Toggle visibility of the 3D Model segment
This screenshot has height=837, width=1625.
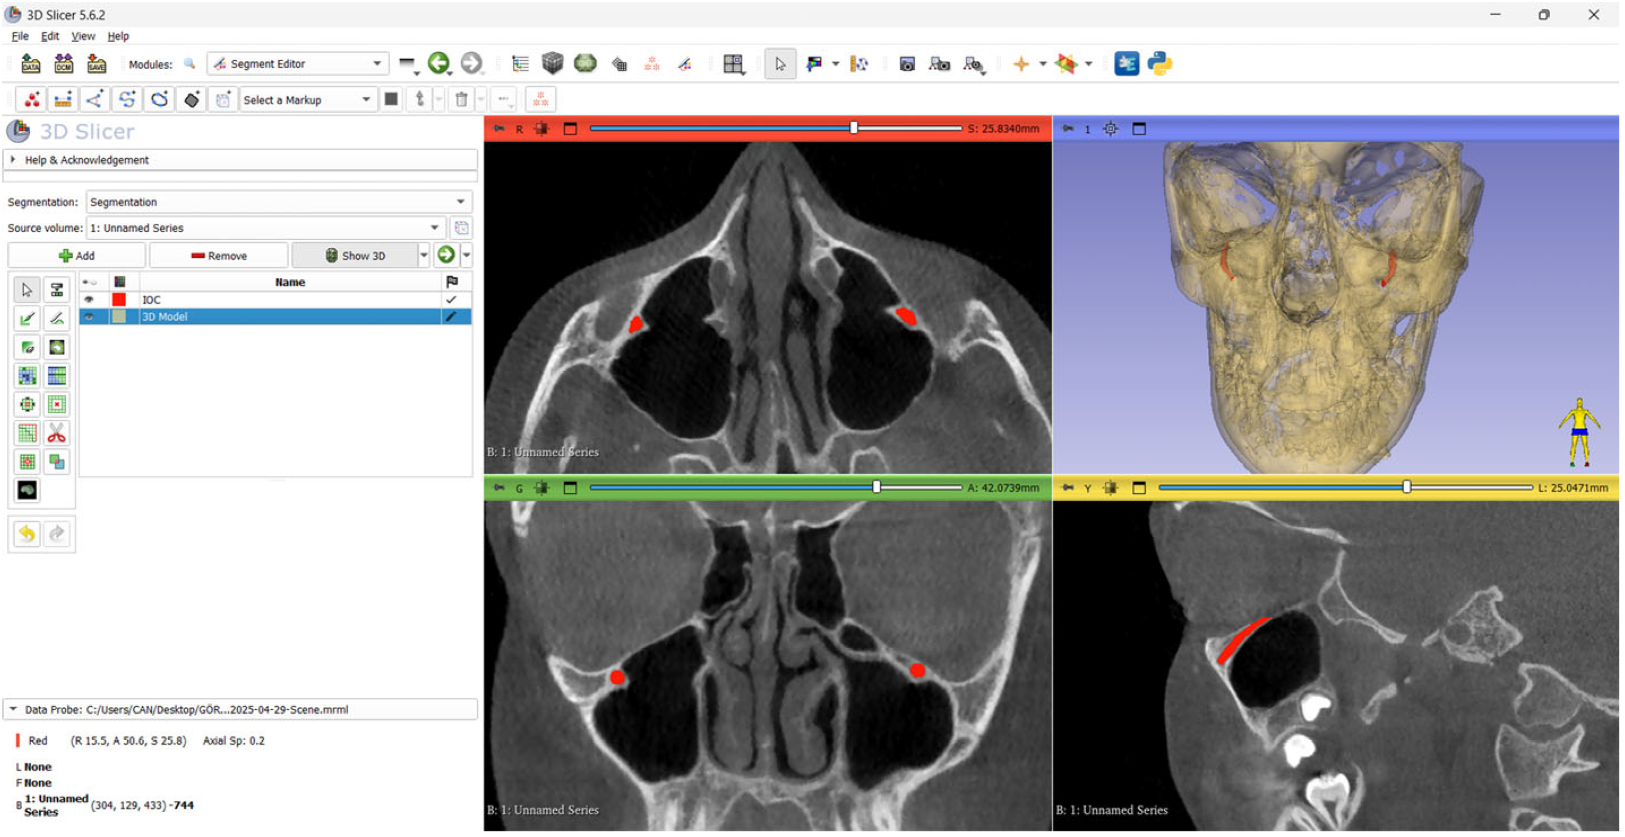89,317
